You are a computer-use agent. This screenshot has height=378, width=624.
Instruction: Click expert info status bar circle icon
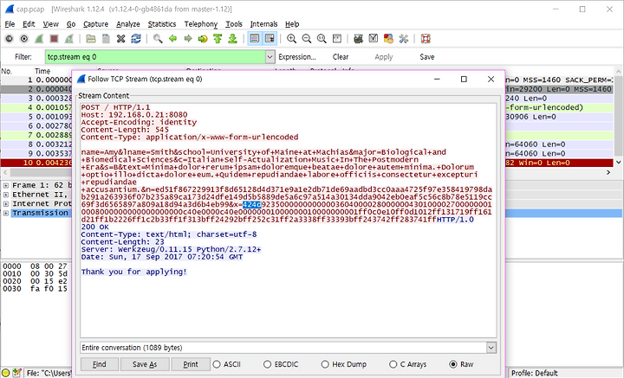[6, 373]
